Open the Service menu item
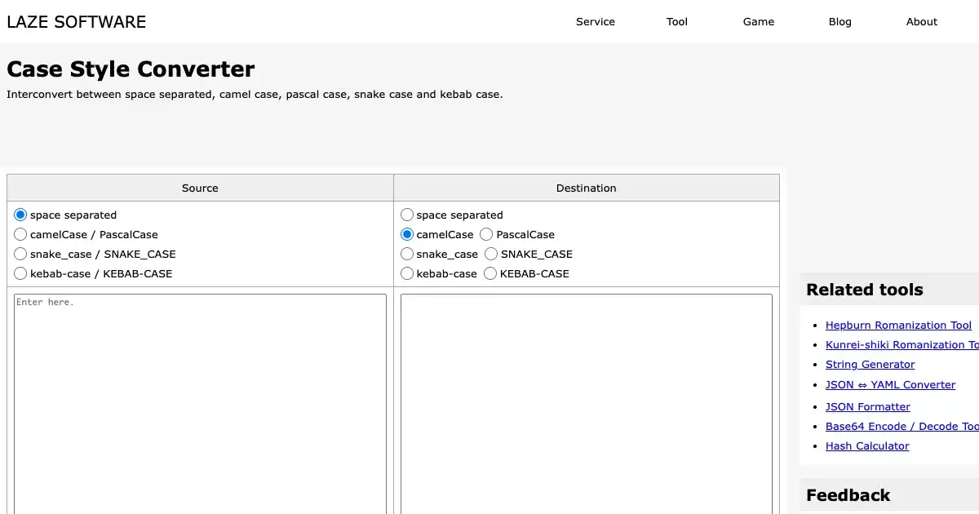 point(595,22)
